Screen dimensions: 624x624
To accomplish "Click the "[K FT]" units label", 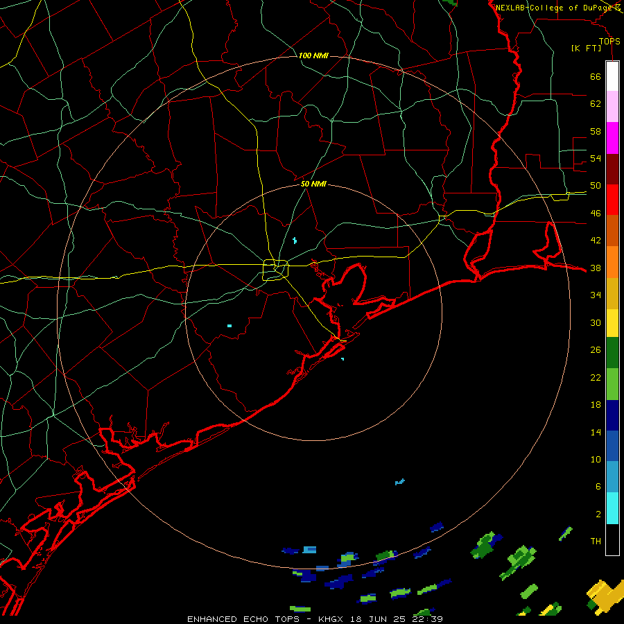I will point(586,49).
